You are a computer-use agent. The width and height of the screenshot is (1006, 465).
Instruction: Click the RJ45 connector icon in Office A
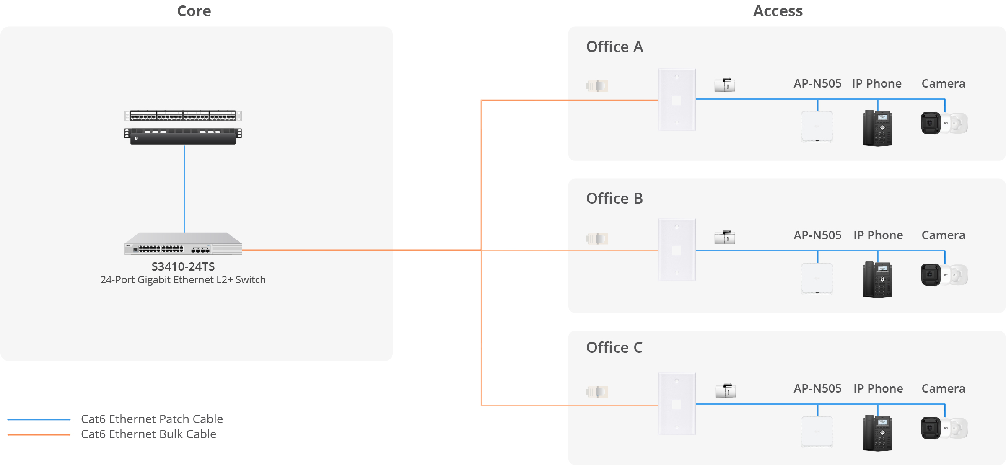coord(597,86)
